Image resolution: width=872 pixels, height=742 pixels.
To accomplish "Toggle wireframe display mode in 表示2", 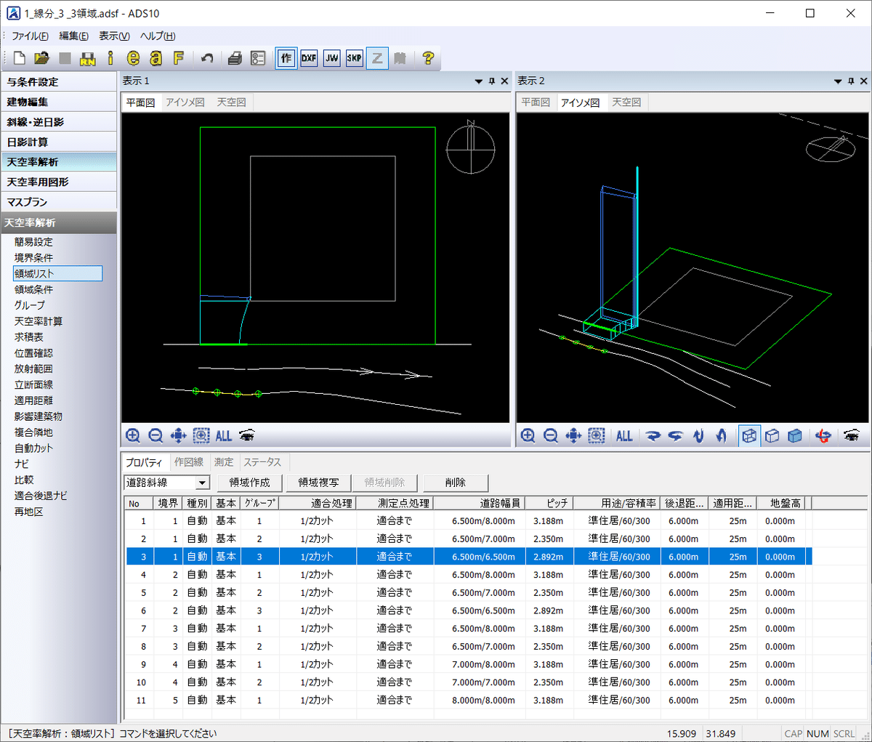I will coord(750,435).
